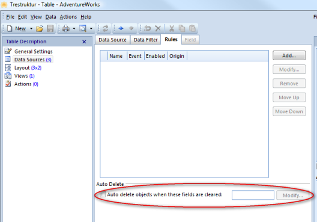Click the Name column header

click(x=116, y=56)
